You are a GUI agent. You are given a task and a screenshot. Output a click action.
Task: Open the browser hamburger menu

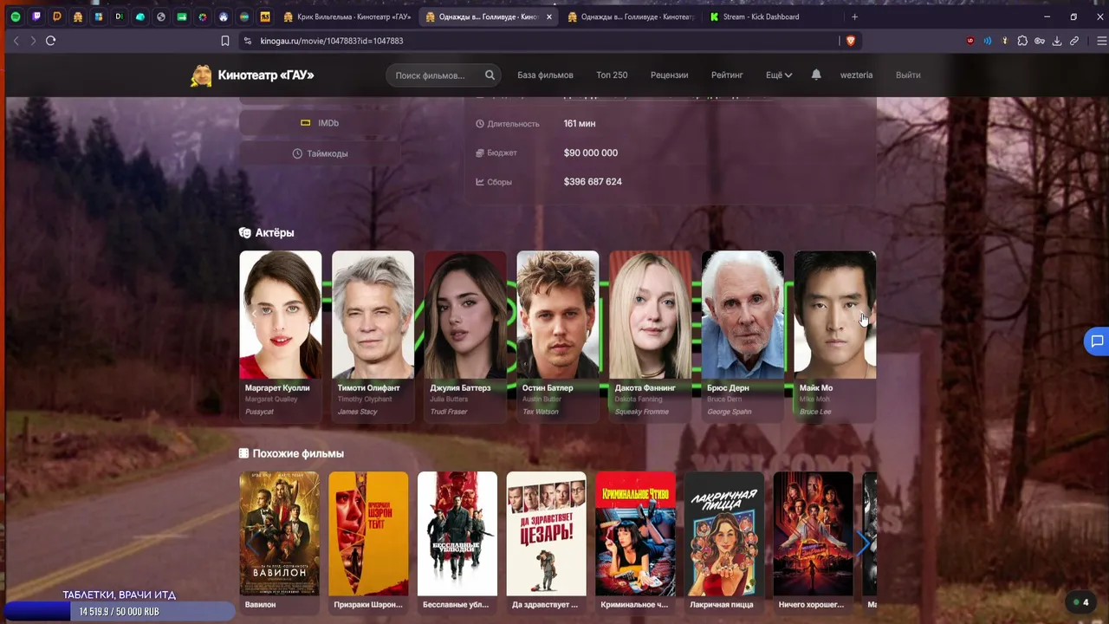(1101, 41)
